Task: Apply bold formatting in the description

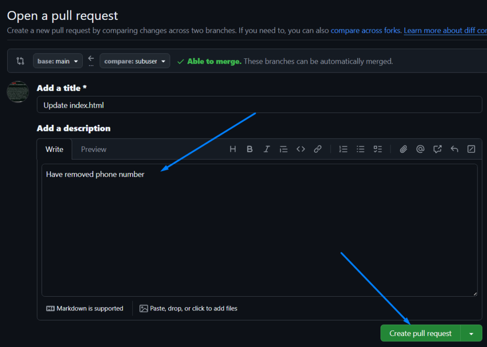Action: click(x=250, y=149)
